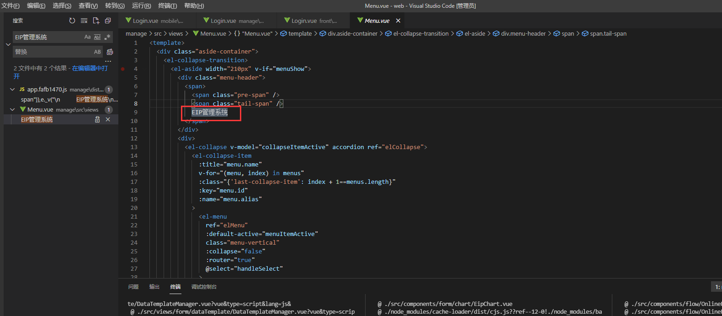Switch to the 问题 panel tab
The width and height of the screenshot is (722, 316).
pyautogui.click(x=133, y=287)
